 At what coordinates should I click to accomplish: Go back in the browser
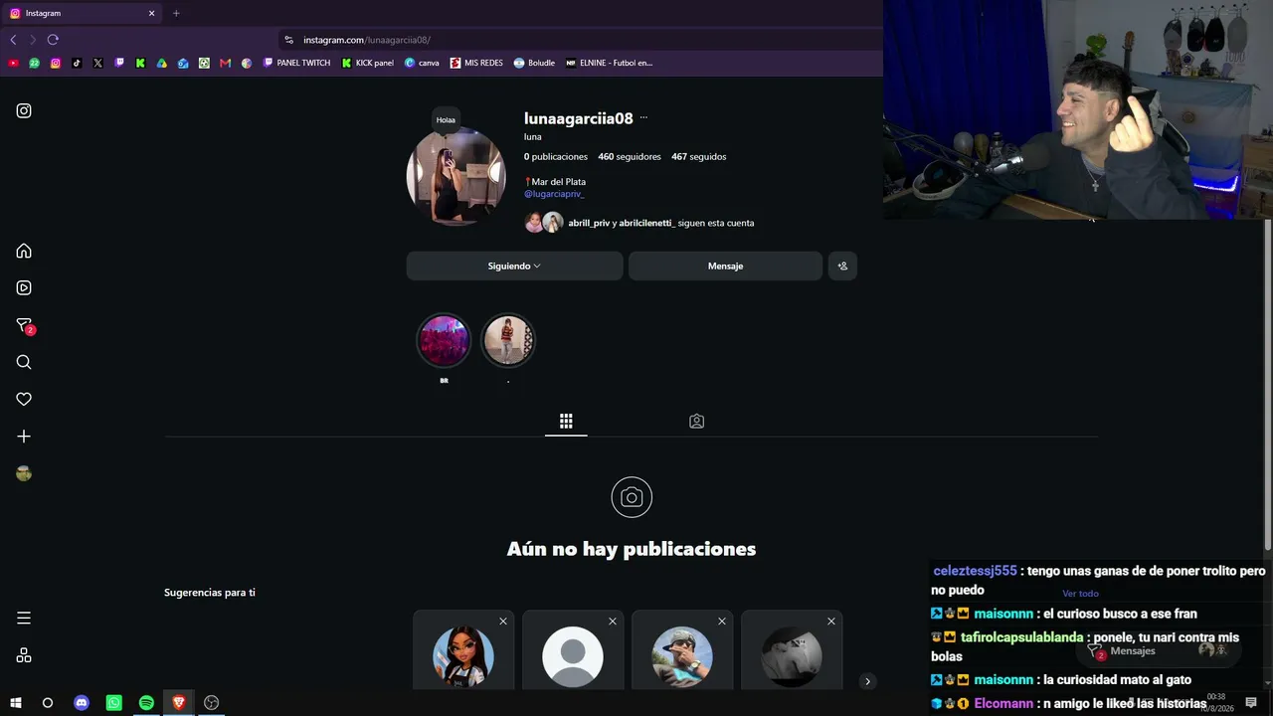[13, 40]
